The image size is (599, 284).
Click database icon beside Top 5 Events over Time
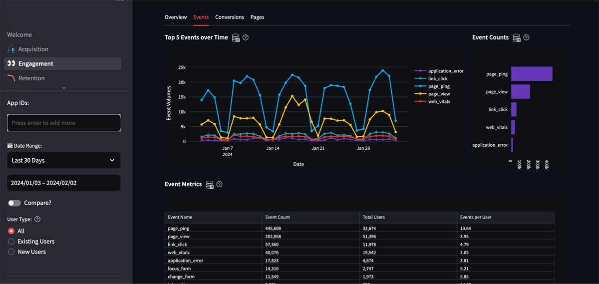[x=236, y=38]
